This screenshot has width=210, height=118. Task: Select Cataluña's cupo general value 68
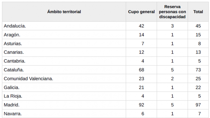141,70
